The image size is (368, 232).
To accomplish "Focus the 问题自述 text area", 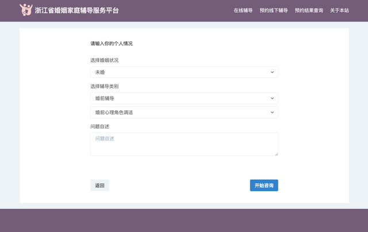I will [x=184, y=144].
